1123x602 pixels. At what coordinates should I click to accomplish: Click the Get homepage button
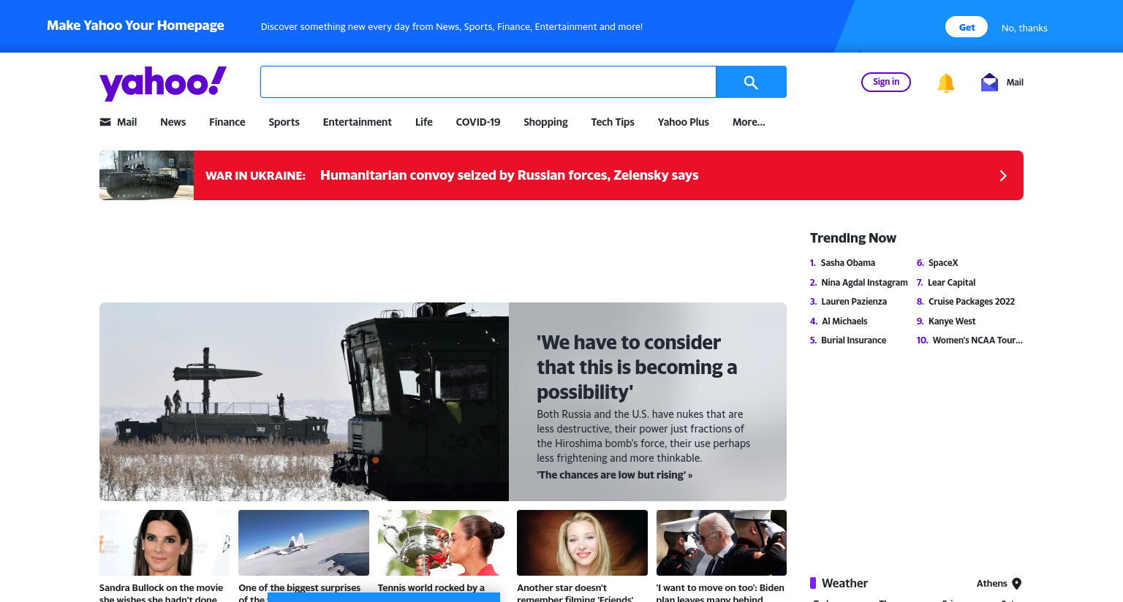967,27
